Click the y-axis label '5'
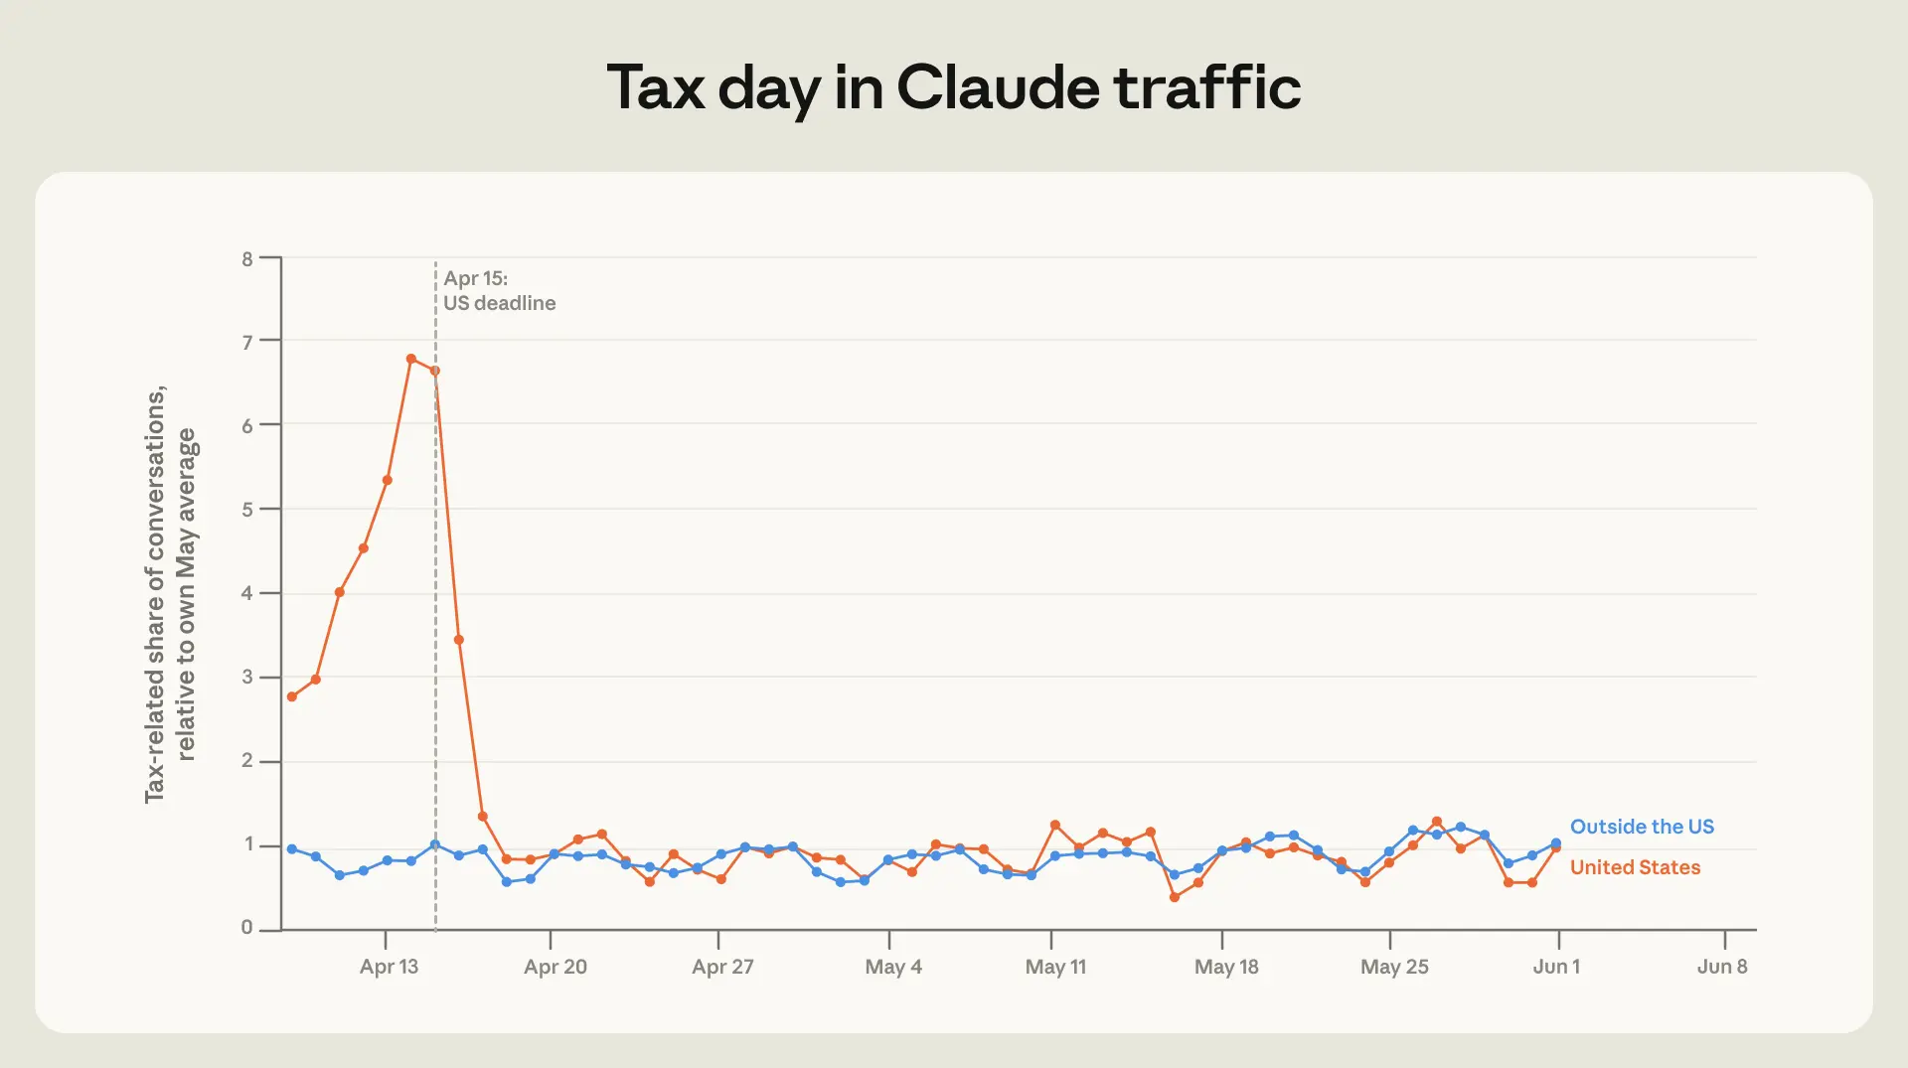Screen dimensions: 1908x1068 pos(247,510)
